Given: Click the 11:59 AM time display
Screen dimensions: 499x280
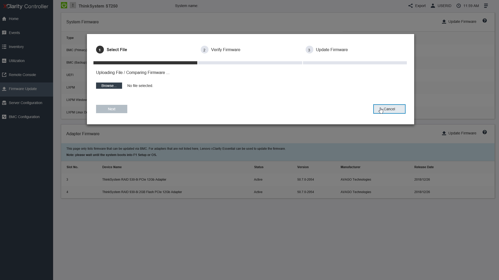Looking at the screenshot, I should click(x=471, y=6).
